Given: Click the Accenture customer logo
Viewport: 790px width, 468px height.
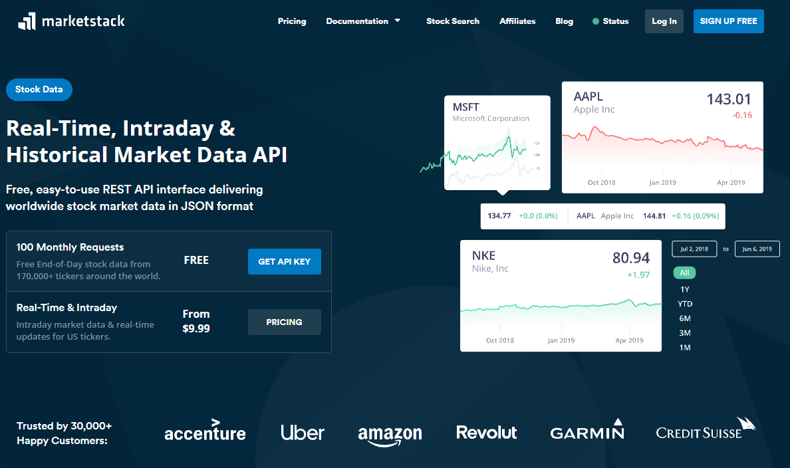Looking at the screenshot, I should [205, 431].
